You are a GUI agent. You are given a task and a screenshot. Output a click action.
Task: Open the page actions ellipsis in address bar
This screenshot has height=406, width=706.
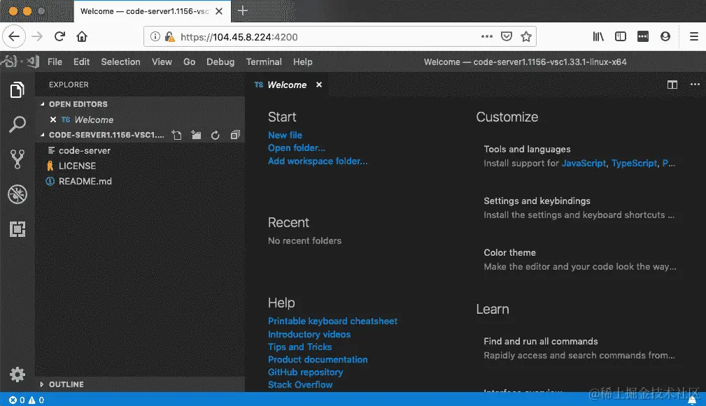(487, 36)
